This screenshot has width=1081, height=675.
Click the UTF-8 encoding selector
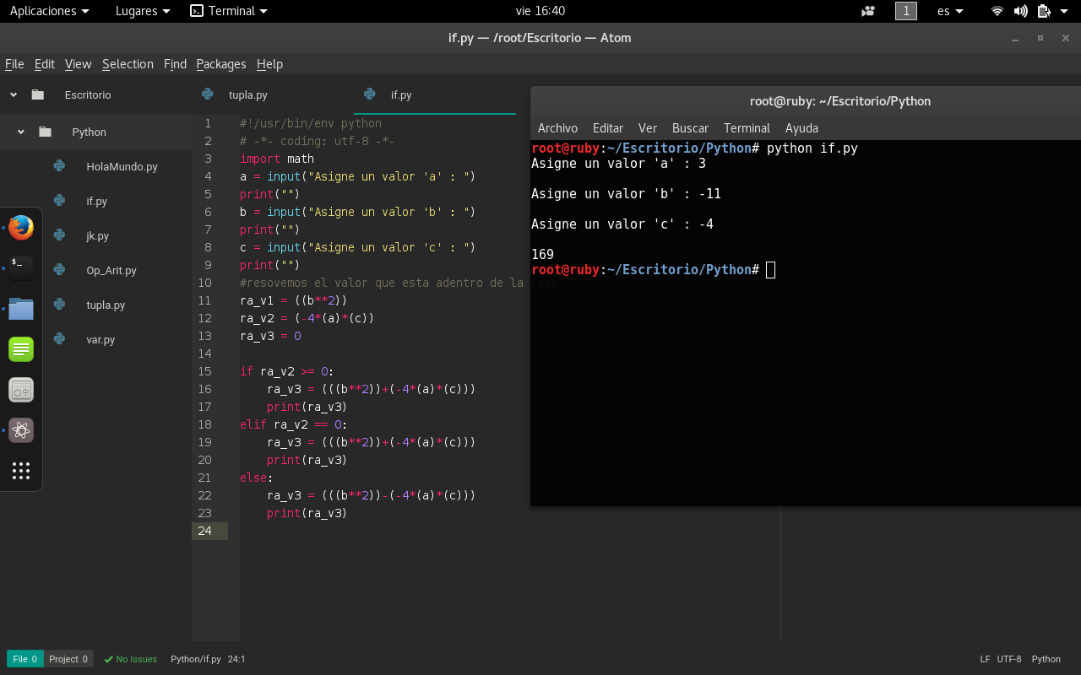pyautogui.click(x=1008, y=659)
